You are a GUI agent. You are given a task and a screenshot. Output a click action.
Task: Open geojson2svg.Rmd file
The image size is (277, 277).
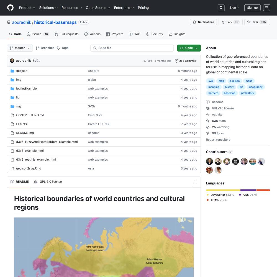click(29, 168)
